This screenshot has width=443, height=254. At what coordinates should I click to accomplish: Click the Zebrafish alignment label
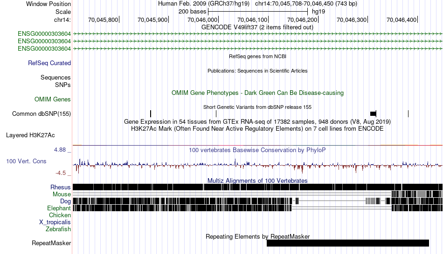pos(58,229)
